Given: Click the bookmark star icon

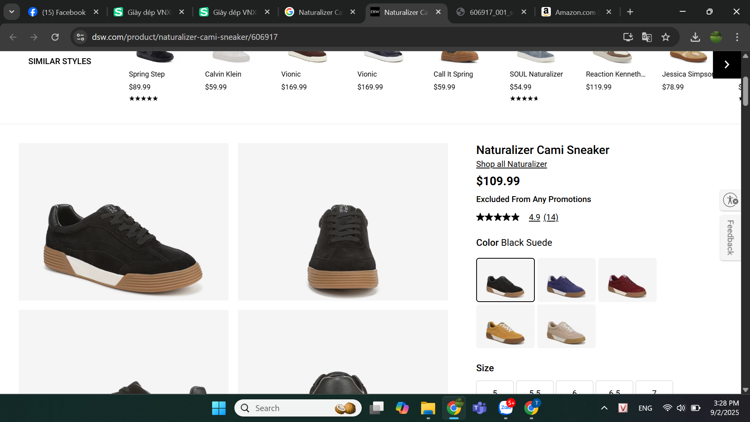Looking at the screenshot, I should click(666, 37).
